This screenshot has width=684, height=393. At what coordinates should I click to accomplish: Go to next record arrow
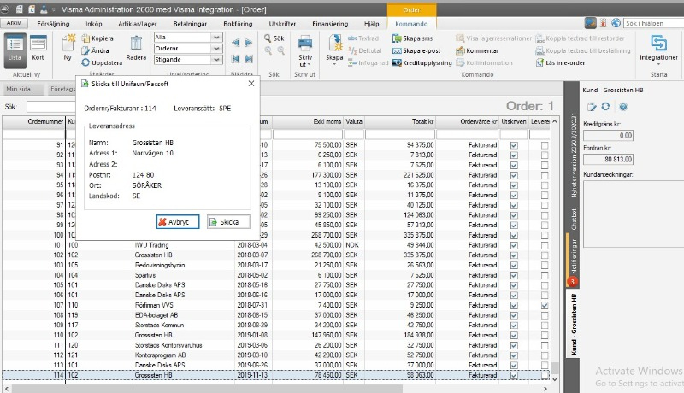(249, 43)
